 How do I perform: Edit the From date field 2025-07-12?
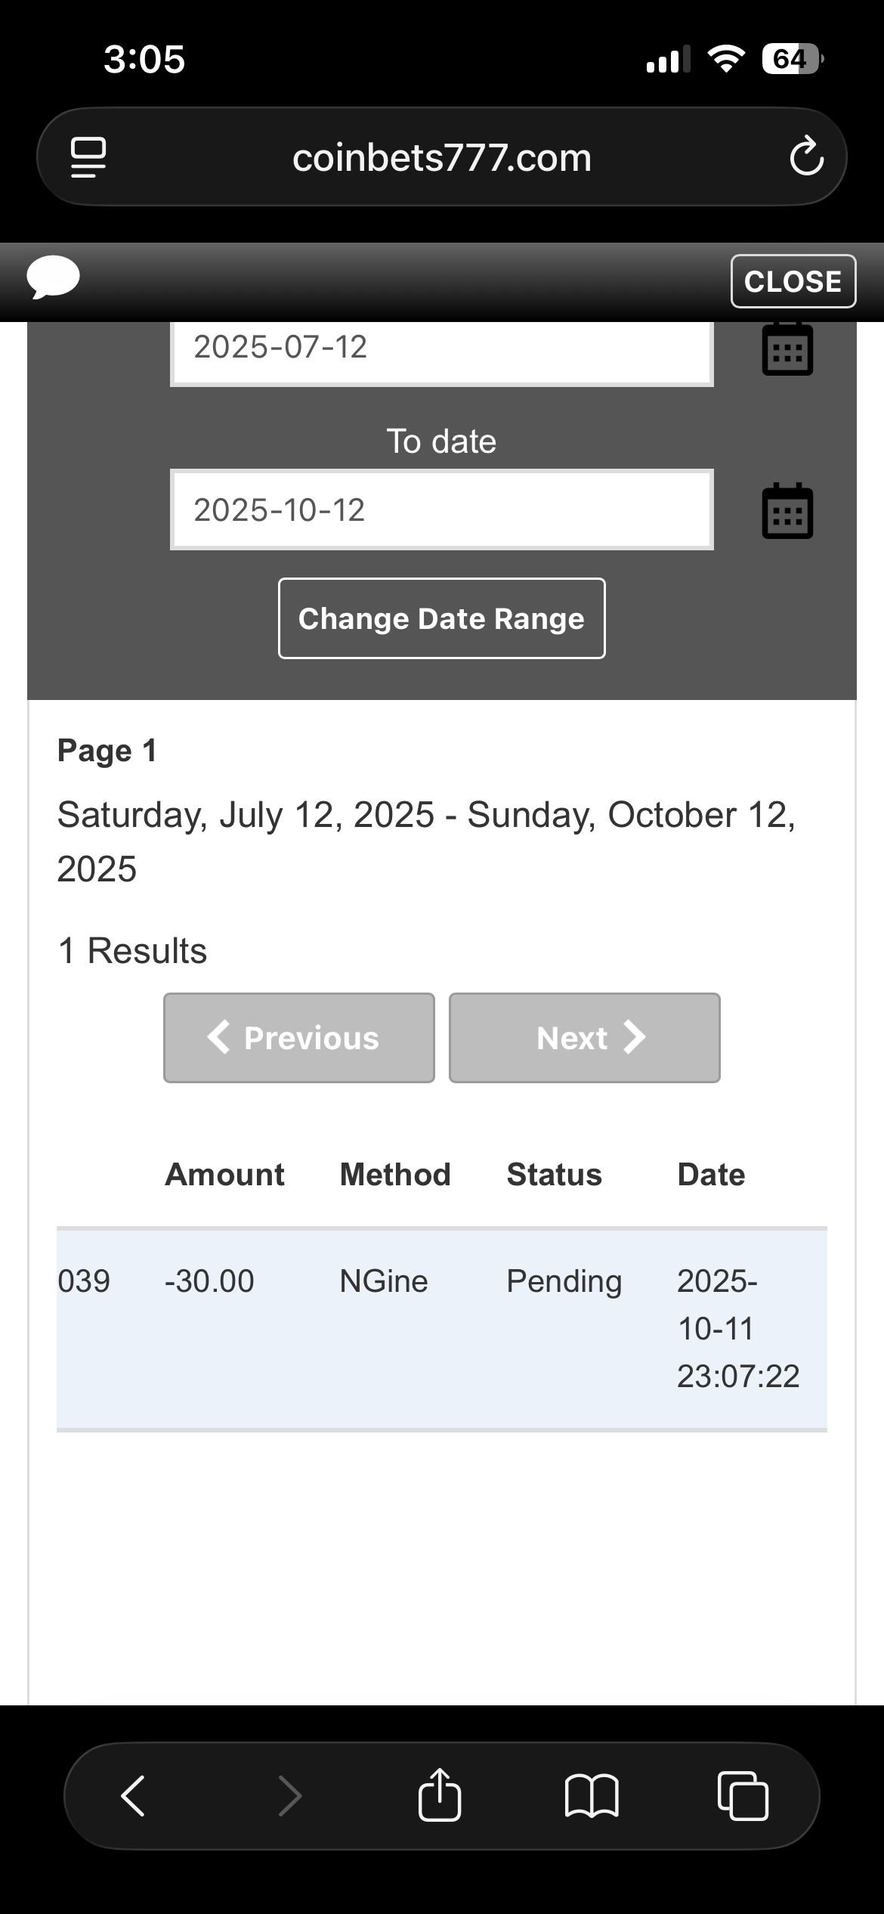tap(441, 348)
